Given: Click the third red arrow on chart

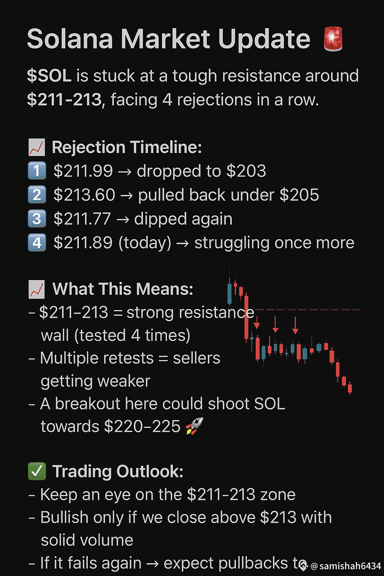Looking at the screenshot, I should (x=295, y=325).
